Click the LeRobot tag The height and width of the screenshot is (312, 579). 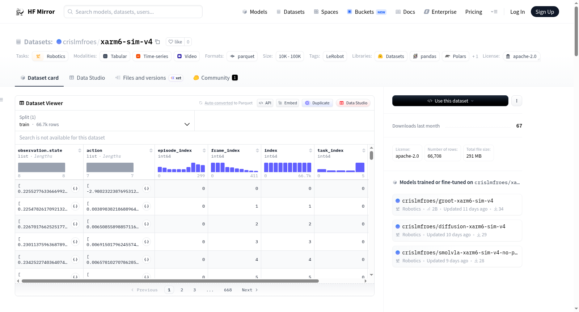click(x=335, y=56)
